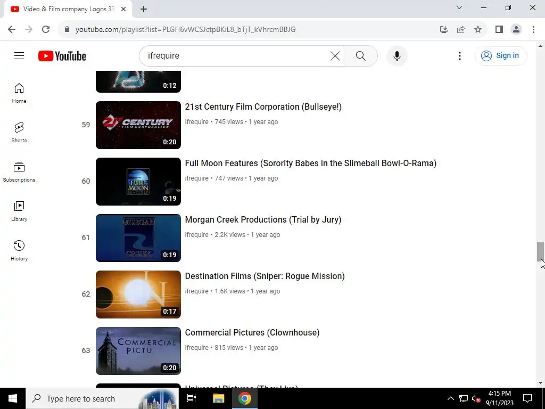Viewport: 545px width, 409px height.
Task: Open Library from the sidebar
Action: (19, 211)
